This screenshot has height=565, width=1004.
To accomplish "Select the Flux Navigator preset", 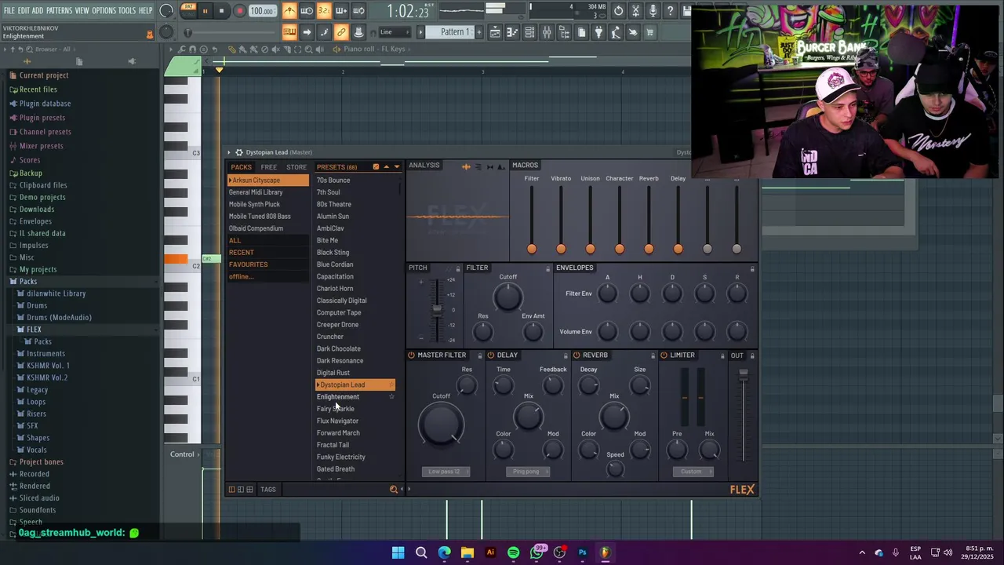I will [337, 421].
